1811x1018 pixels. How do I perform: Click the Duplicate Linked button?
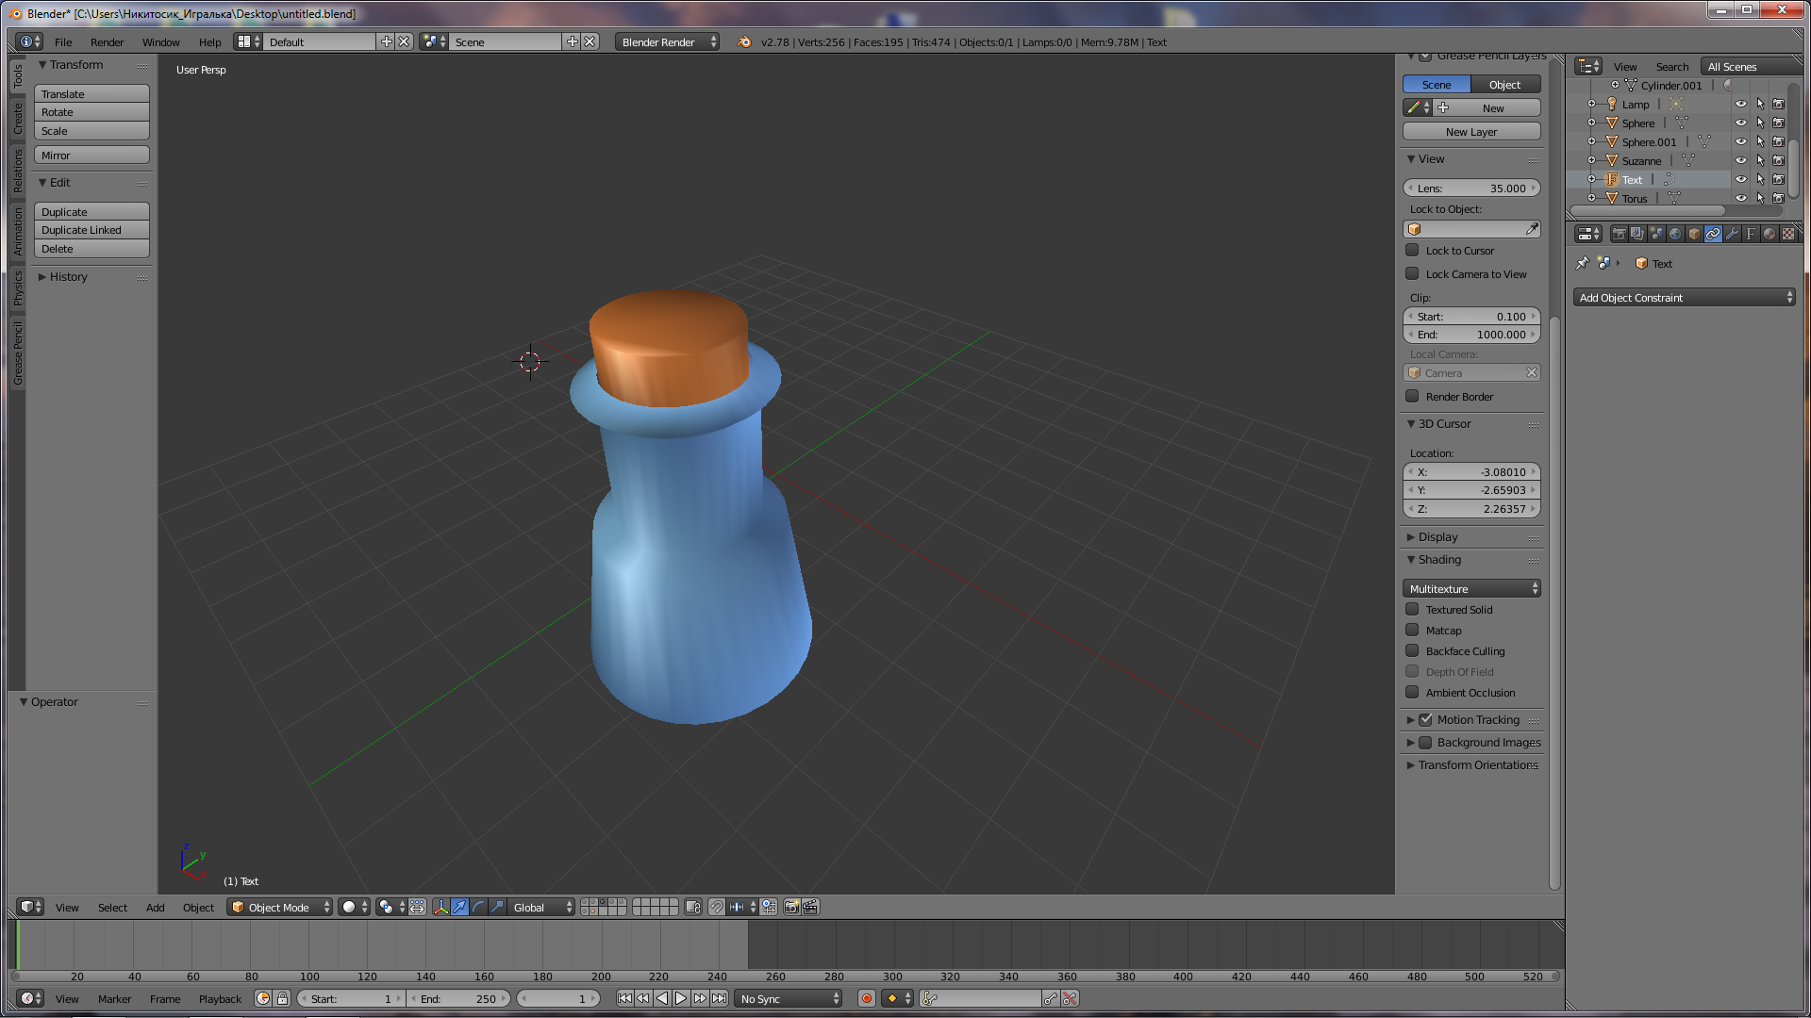click(91, 230)
